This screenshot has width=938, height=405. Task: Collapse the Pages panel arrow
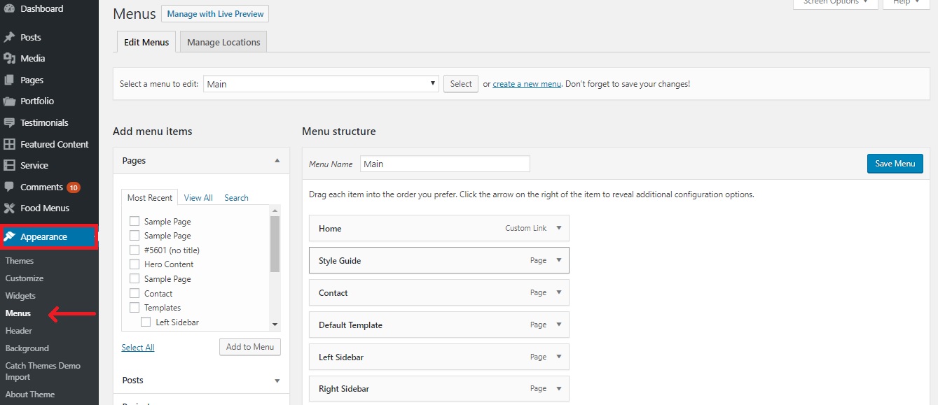[x=277, y=160]
